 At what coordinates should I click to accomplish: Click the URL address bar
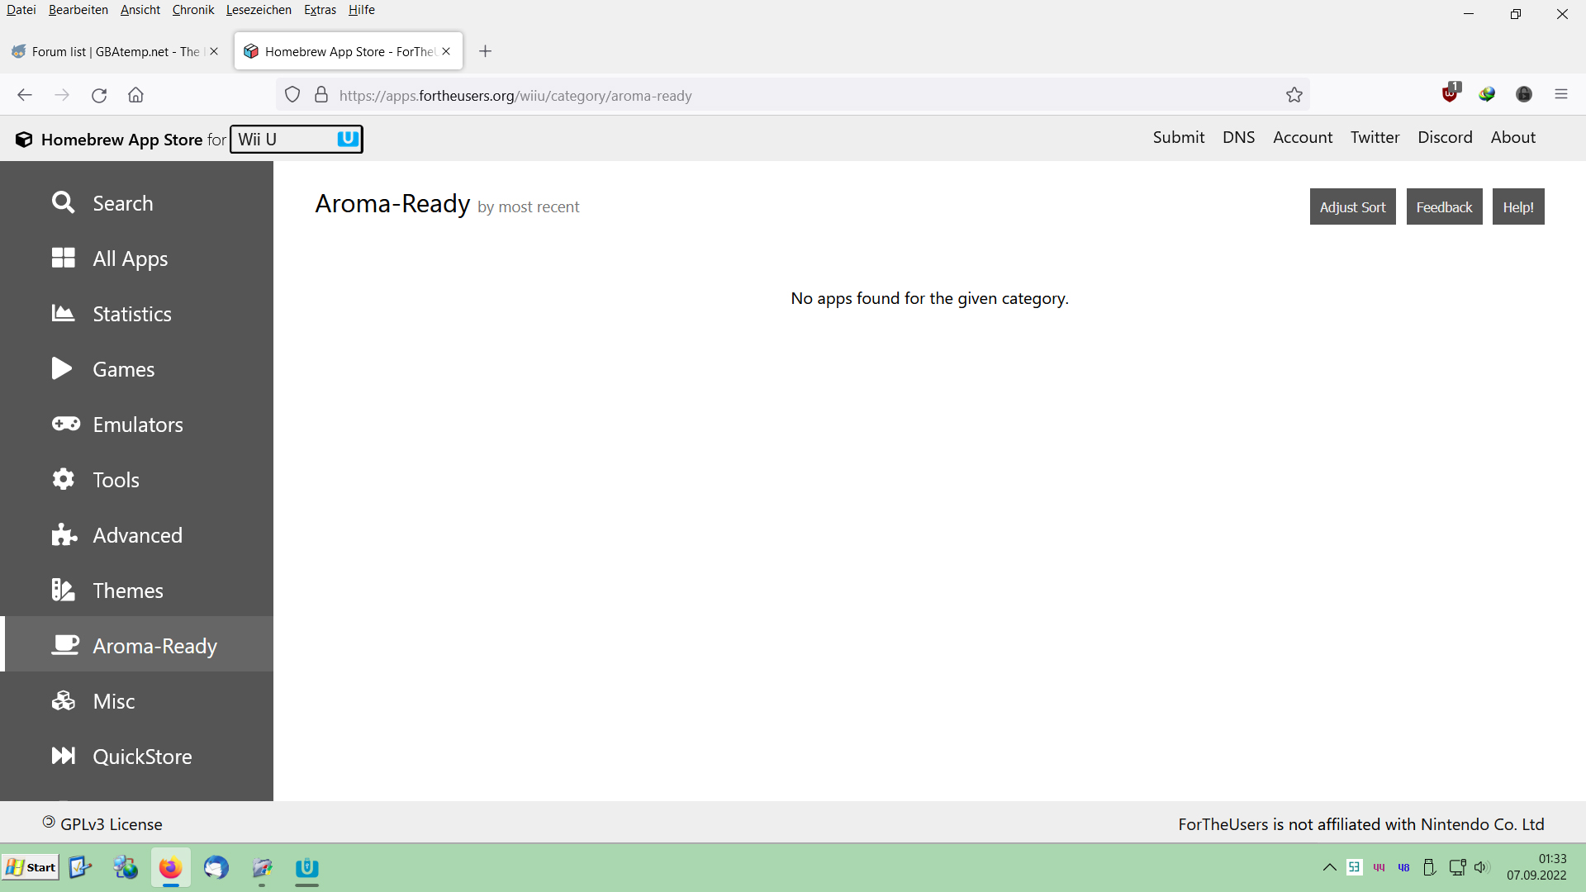[793, 95]
